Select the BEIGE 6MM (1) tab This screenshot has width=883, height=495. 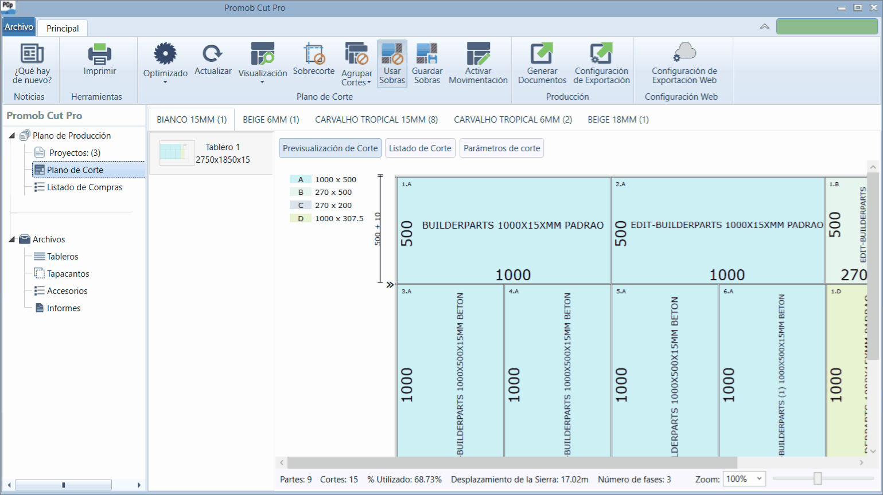pyautogui.click(x=271, y=119)
